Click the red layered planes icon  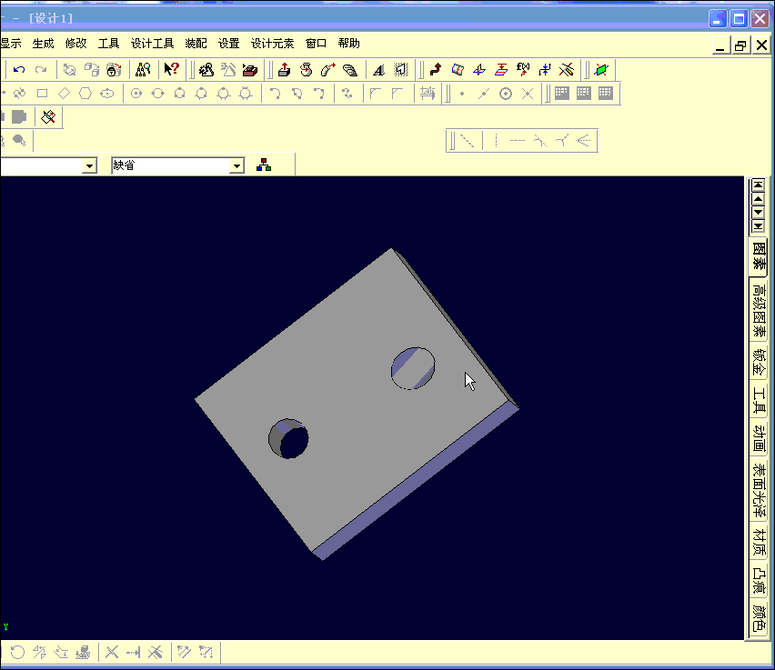pyautogui.click(x=501, y=70)
